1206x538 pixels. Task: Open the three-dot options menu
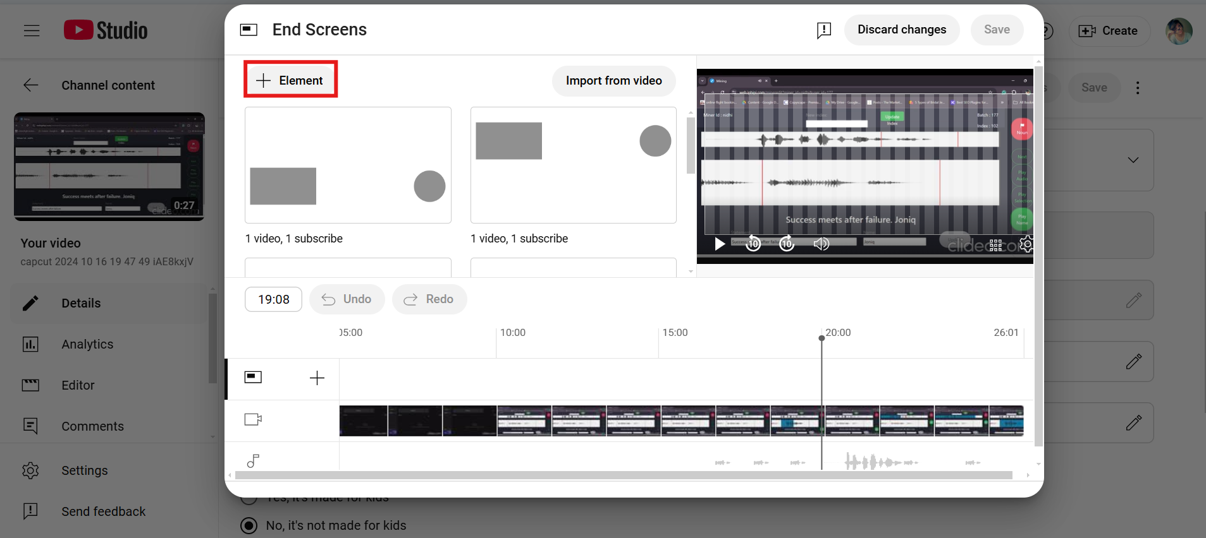coord(1138,88)
